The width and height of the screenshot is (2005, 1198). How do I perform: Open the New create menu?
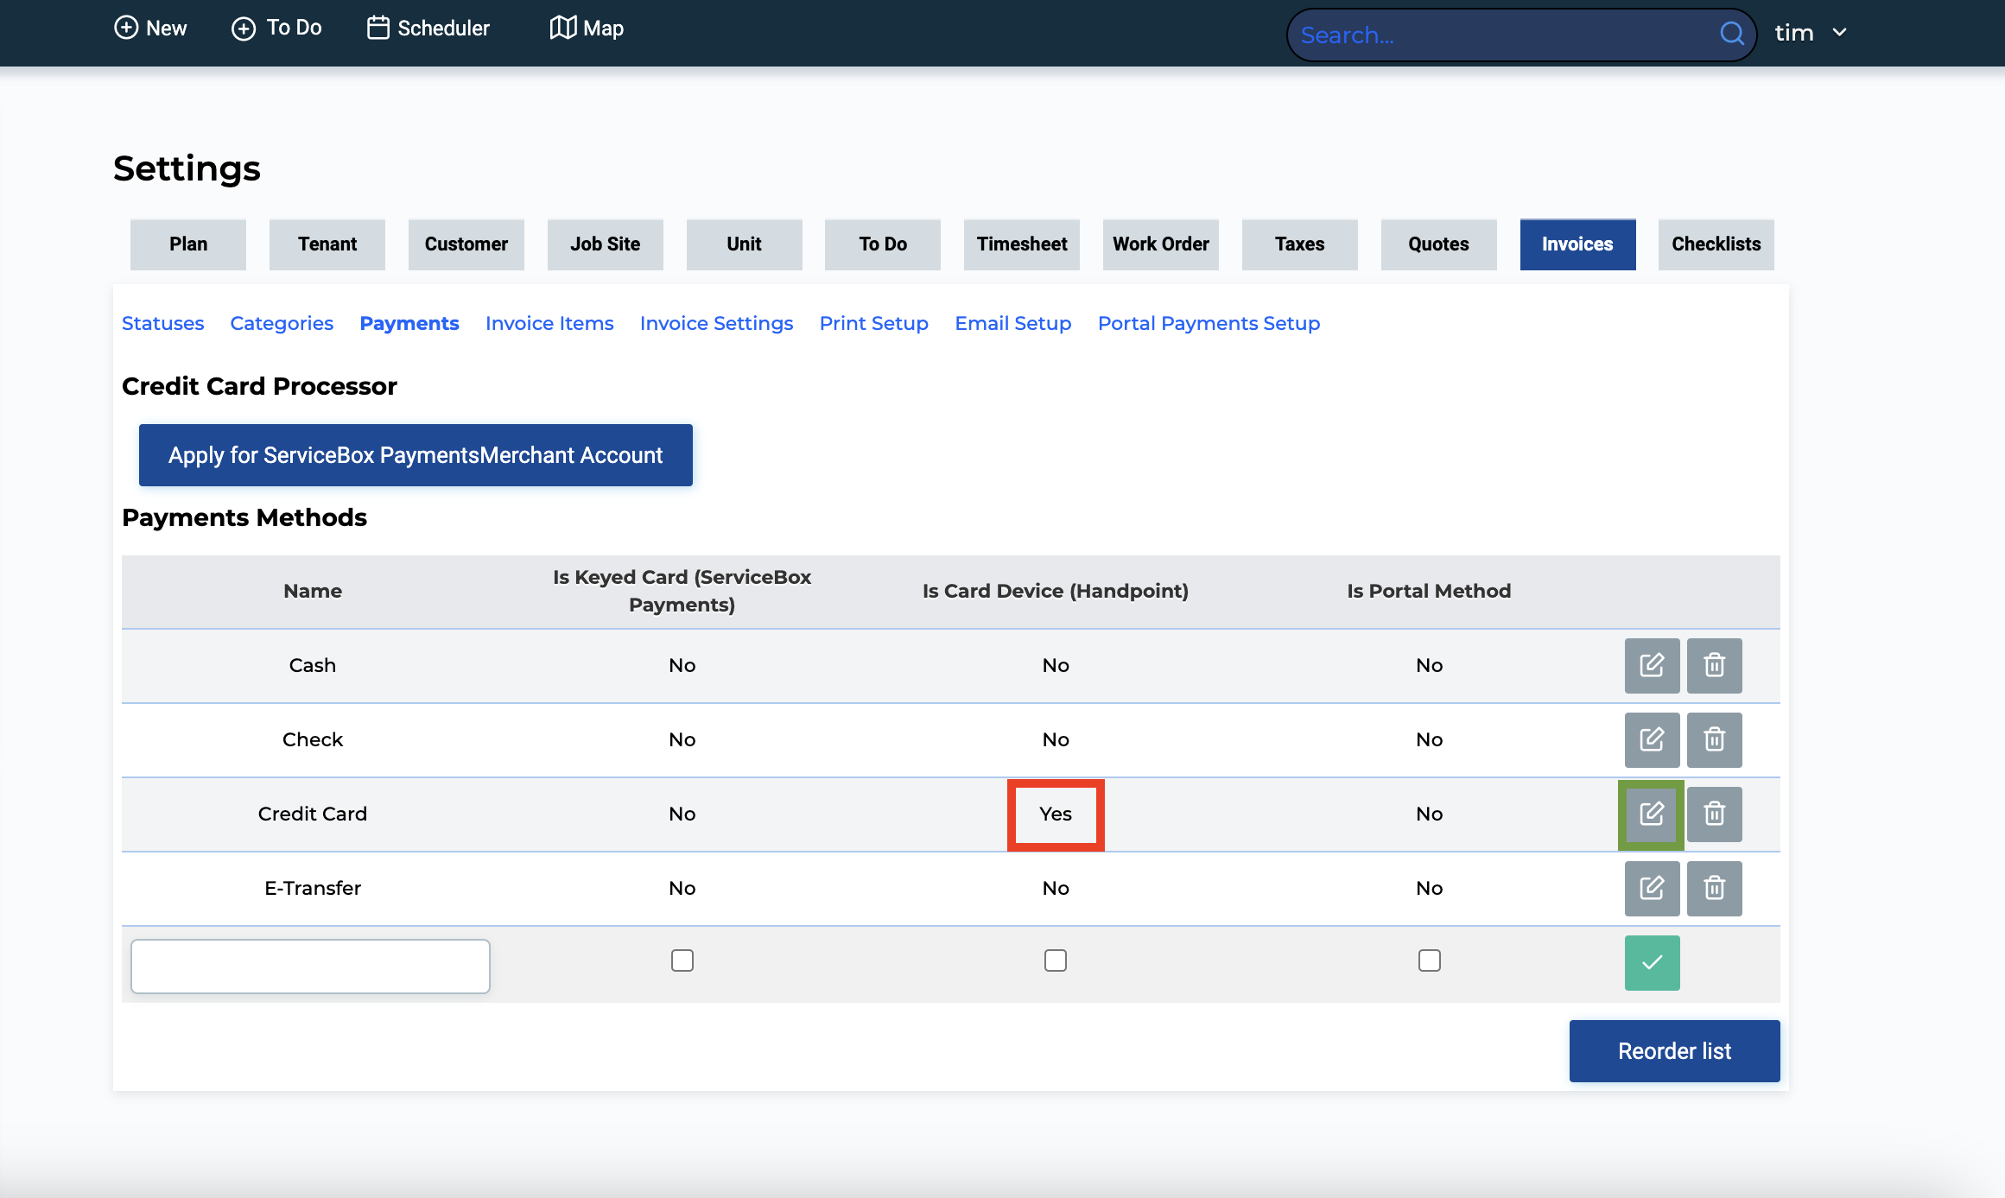coord(150,28)
